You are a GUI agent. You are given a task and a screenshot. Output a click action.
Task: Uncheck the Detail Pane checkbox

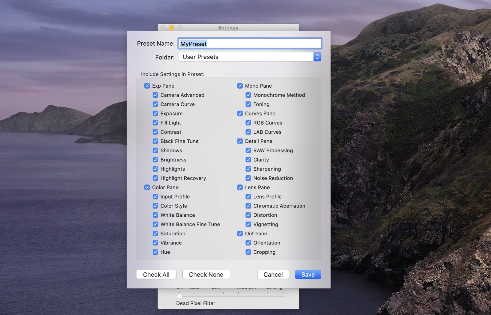click(x=240, y=141)
